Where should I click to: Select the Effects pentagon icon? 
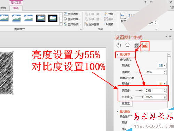click(127, 45)
